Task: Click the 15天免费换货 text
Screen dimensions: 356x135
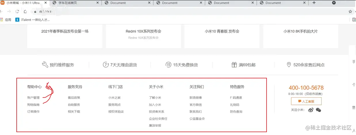Action: [x=185, y=65]
